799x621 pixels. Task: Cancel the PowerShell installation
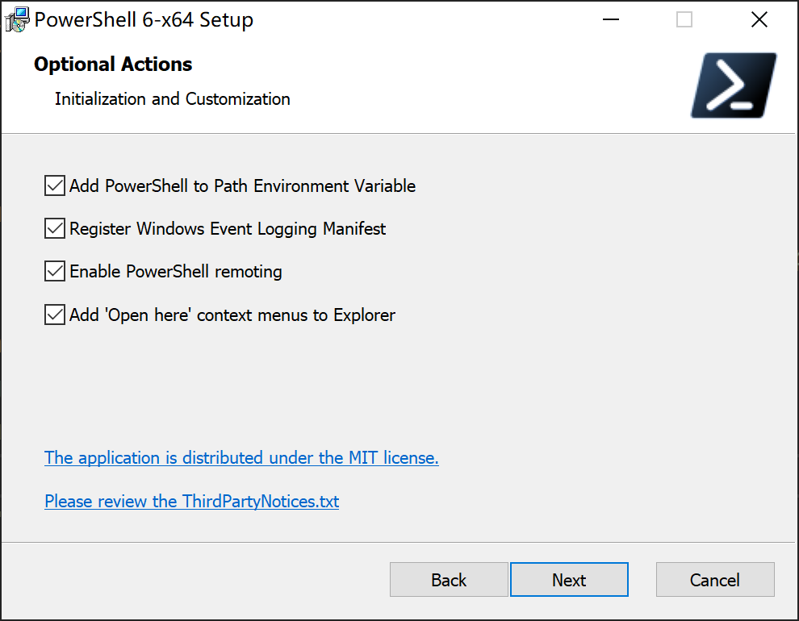click(715, 580)
